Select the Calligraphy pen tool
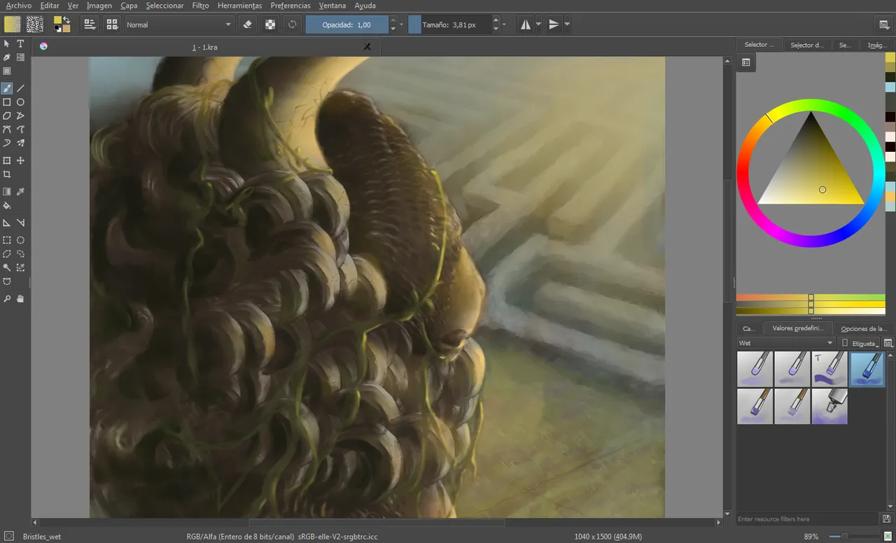The height and width of the screenshot is (543, 896). click(7, 57)
